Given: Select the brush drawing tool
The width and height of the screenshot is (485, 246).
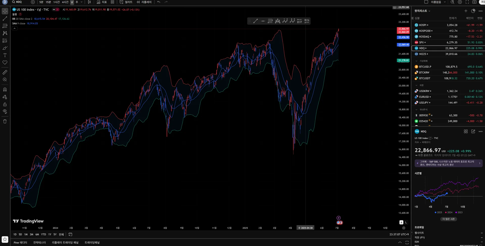Looking at the screenshot, I should [5, 48].
